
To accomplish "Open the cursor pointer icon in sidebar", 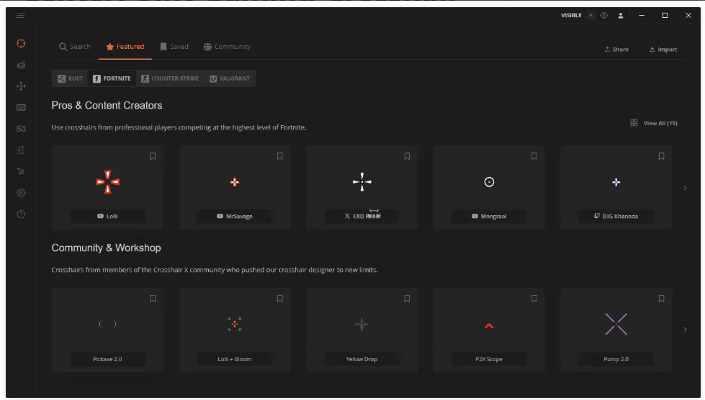I will point(21,171).
